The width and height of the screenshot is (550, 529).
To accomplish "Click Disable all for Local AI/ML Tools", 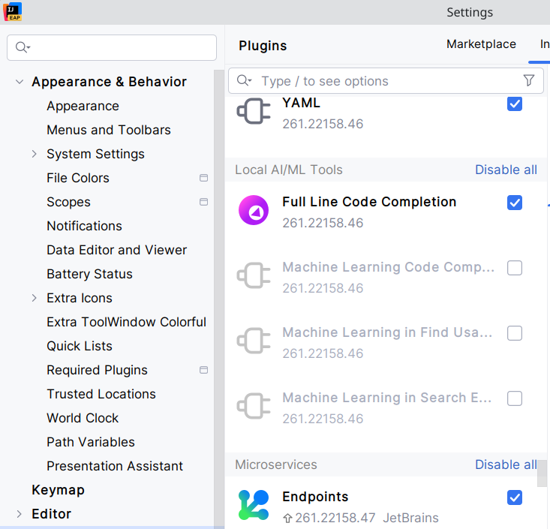I will (506, 170).
